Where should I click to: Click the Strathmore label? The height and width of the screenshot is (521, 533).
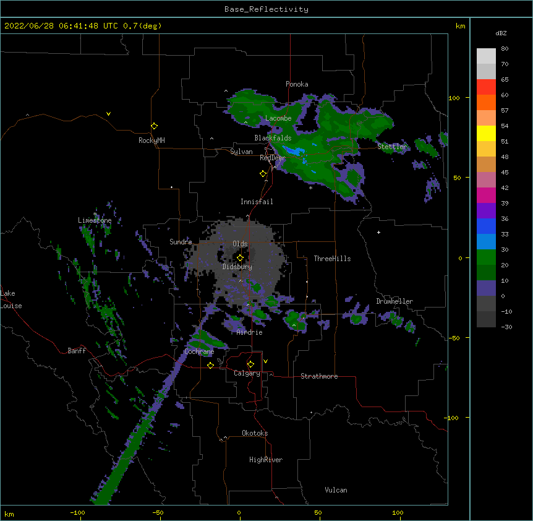click(x=319, y=376)
